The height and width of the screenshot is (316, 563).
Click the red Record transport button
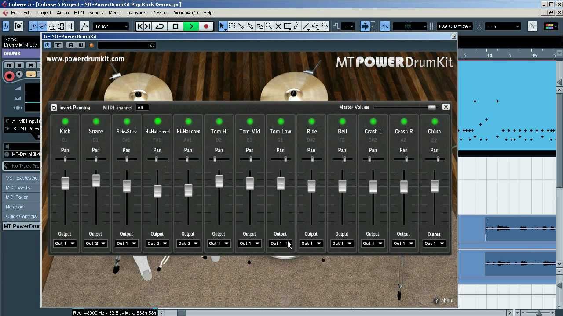pyautogui.click(x=206, y=26)
